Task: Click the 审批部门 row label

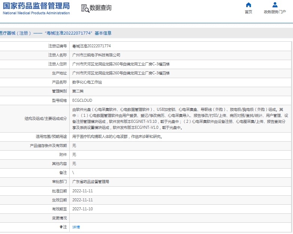Action: [x=59, y=182]
